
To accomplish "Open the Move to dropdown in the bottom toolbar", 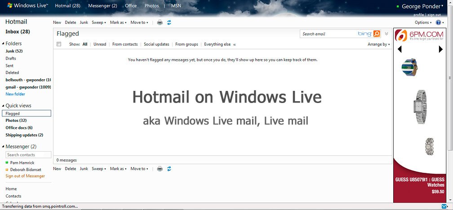I will (139, 169).
